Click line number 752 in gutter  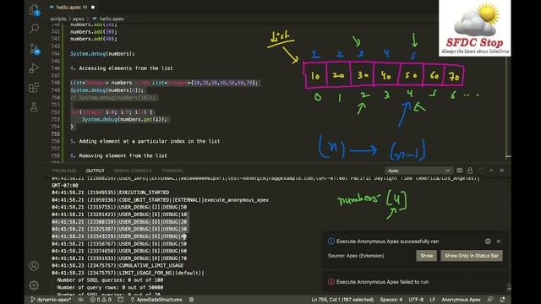pos(55,112)
